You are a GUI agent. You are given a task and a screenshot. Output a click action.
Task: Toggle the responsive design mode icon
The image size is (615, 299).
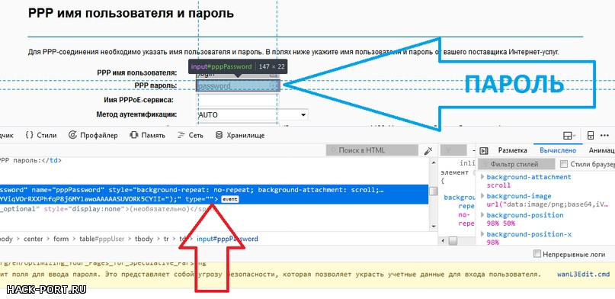591,136
